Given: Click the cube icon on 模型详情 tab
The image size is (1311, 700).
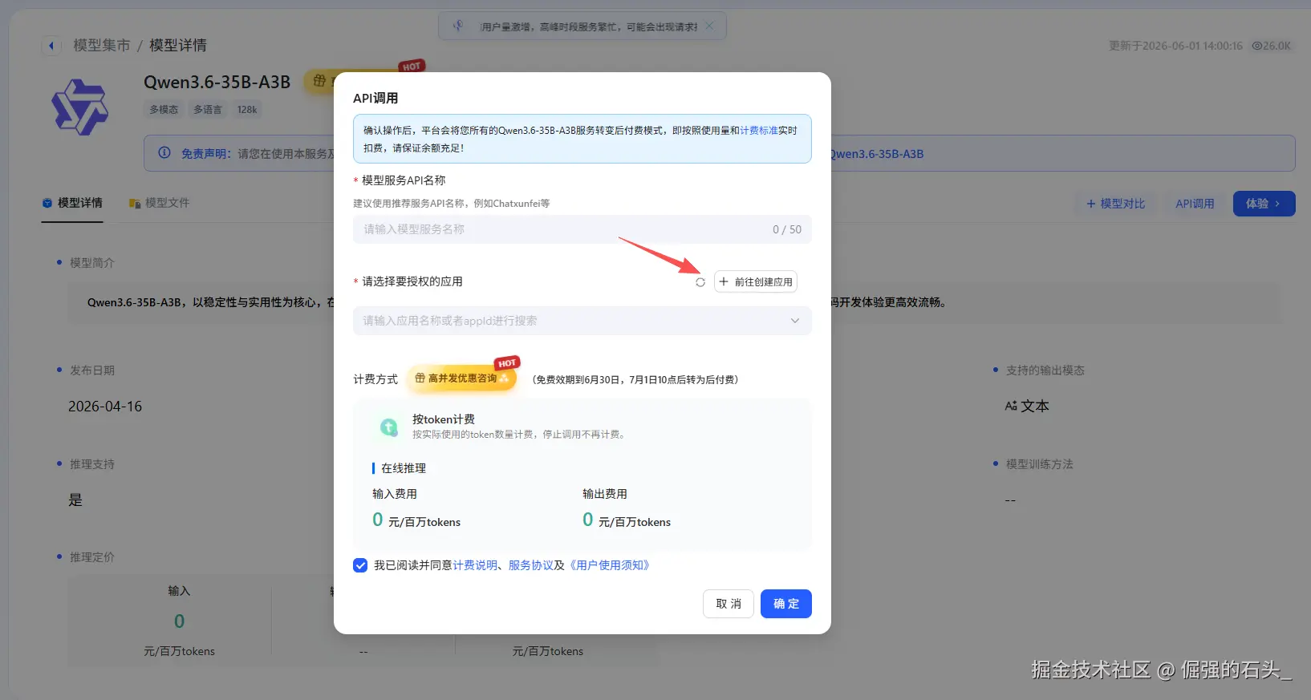Looking at the screenshot, I should (x=47, y=203).
